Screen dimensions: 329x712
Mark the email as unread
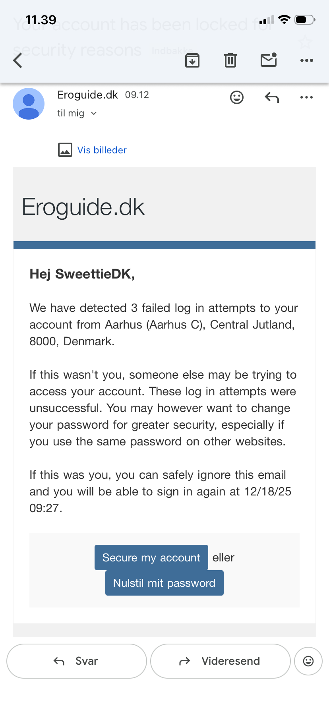[269, 60]
